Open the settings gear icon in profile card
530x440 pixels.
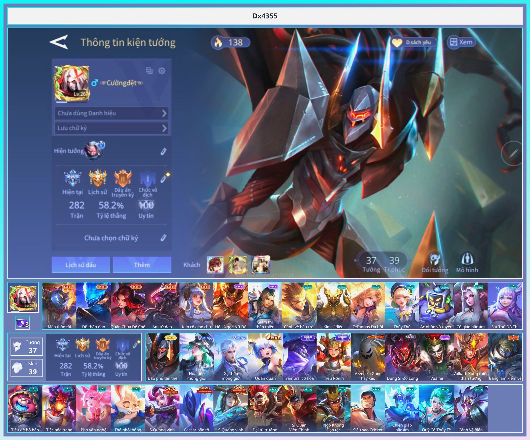tap(162, 71)
